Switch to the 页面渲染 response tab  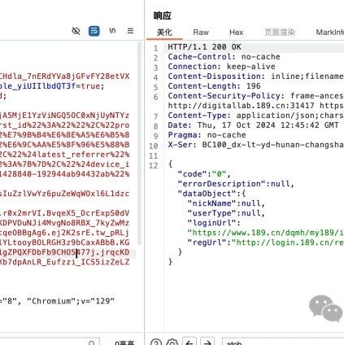coord(280,33)
